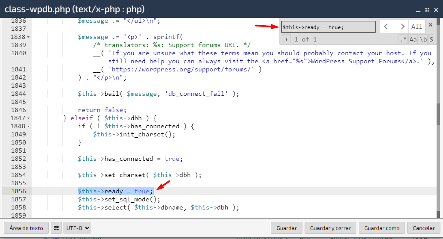Toggle case sensitive search
Image resolution: width=443 pixels, height=239 pixels.
pos(413,39)
